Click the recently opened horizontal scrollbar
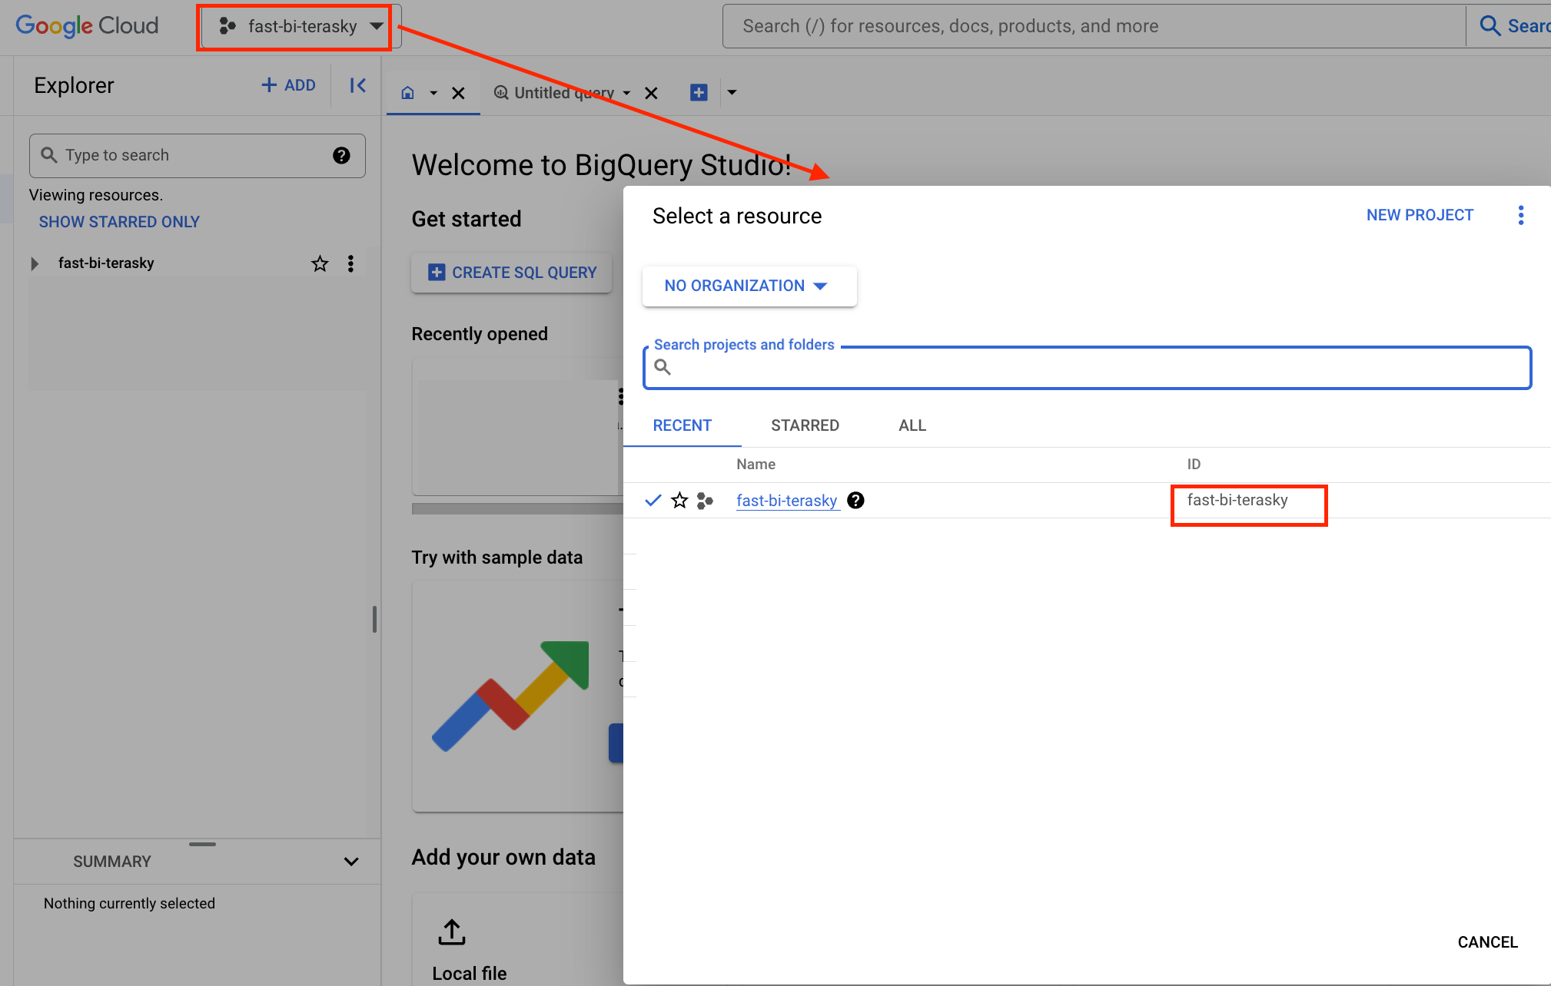Screen dimensions: 1551x986 pos(517,508)
